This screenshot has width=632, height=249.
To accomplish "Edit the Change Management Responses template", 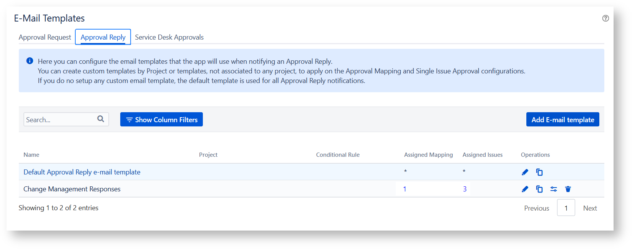I will pos(525,189).
